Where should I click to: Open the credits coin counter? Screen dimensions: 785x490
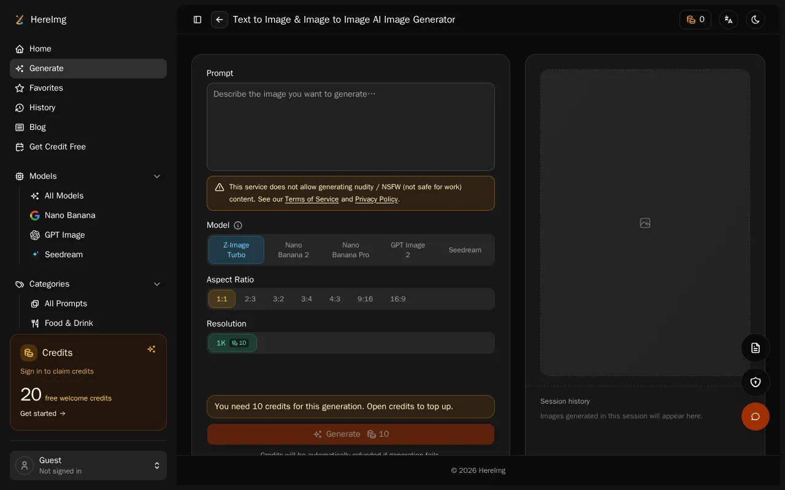[x=695, y=20]
